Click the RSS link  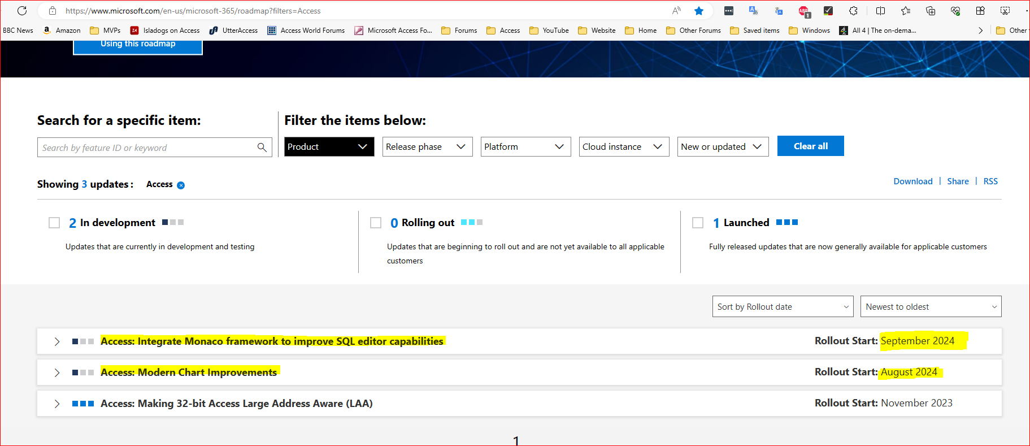coord(990,181)
